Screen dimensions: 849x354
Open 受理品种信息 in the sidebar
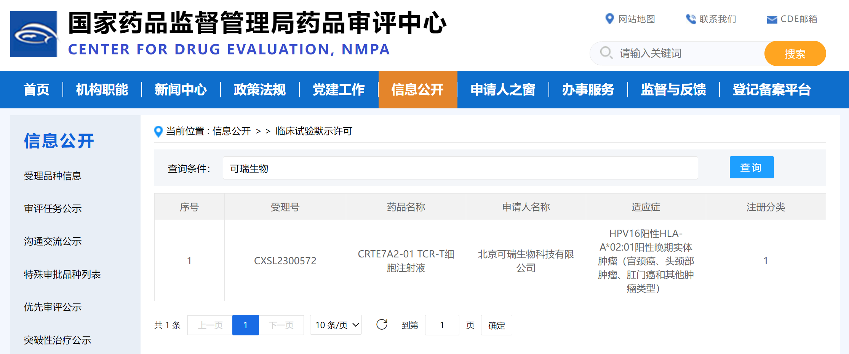point(53,176)
